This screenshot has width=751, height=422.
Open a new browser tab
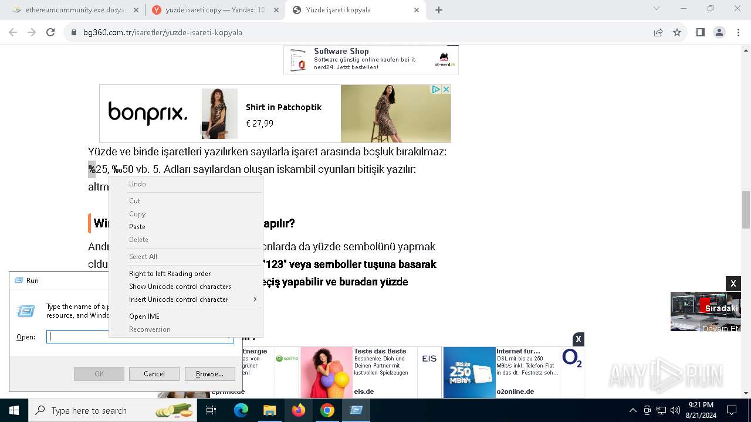click(x=439, y=10)
